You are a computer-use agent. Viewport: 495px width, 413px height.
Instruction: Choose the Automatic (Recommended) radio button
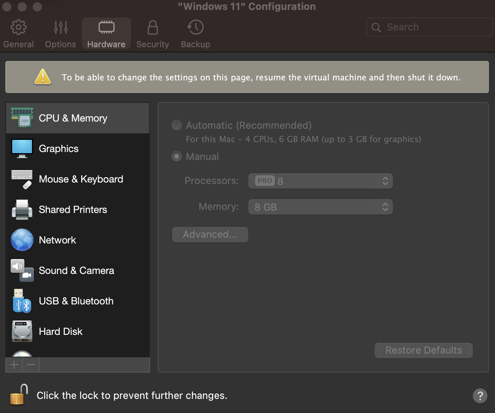tap(177, 125)
